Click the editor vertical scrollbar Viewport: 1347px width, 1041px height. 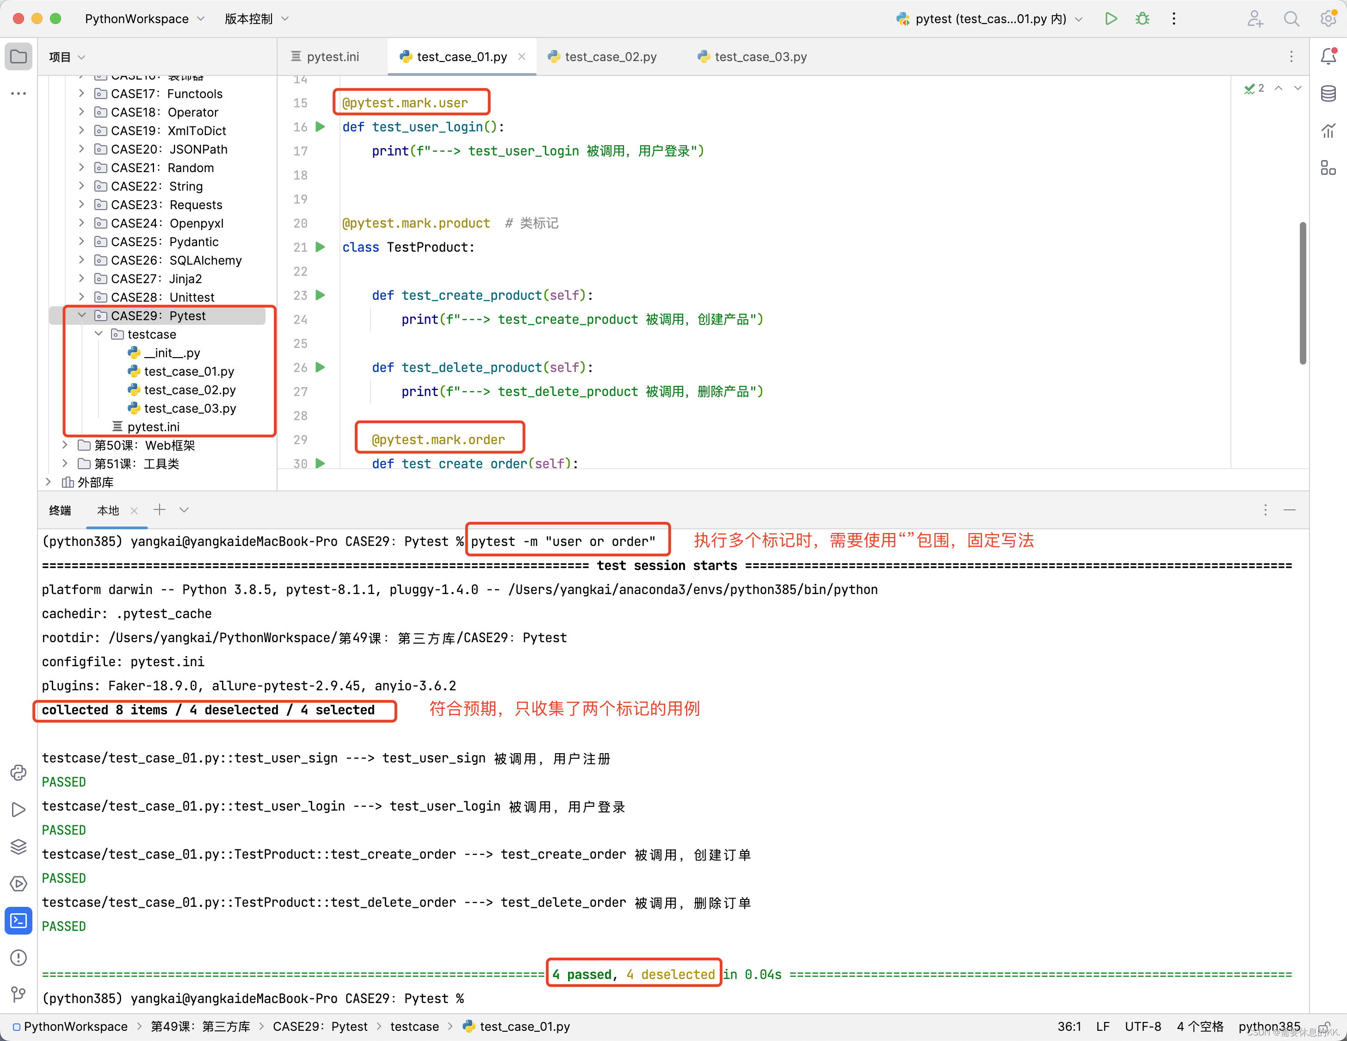[x=1303, y=293]
